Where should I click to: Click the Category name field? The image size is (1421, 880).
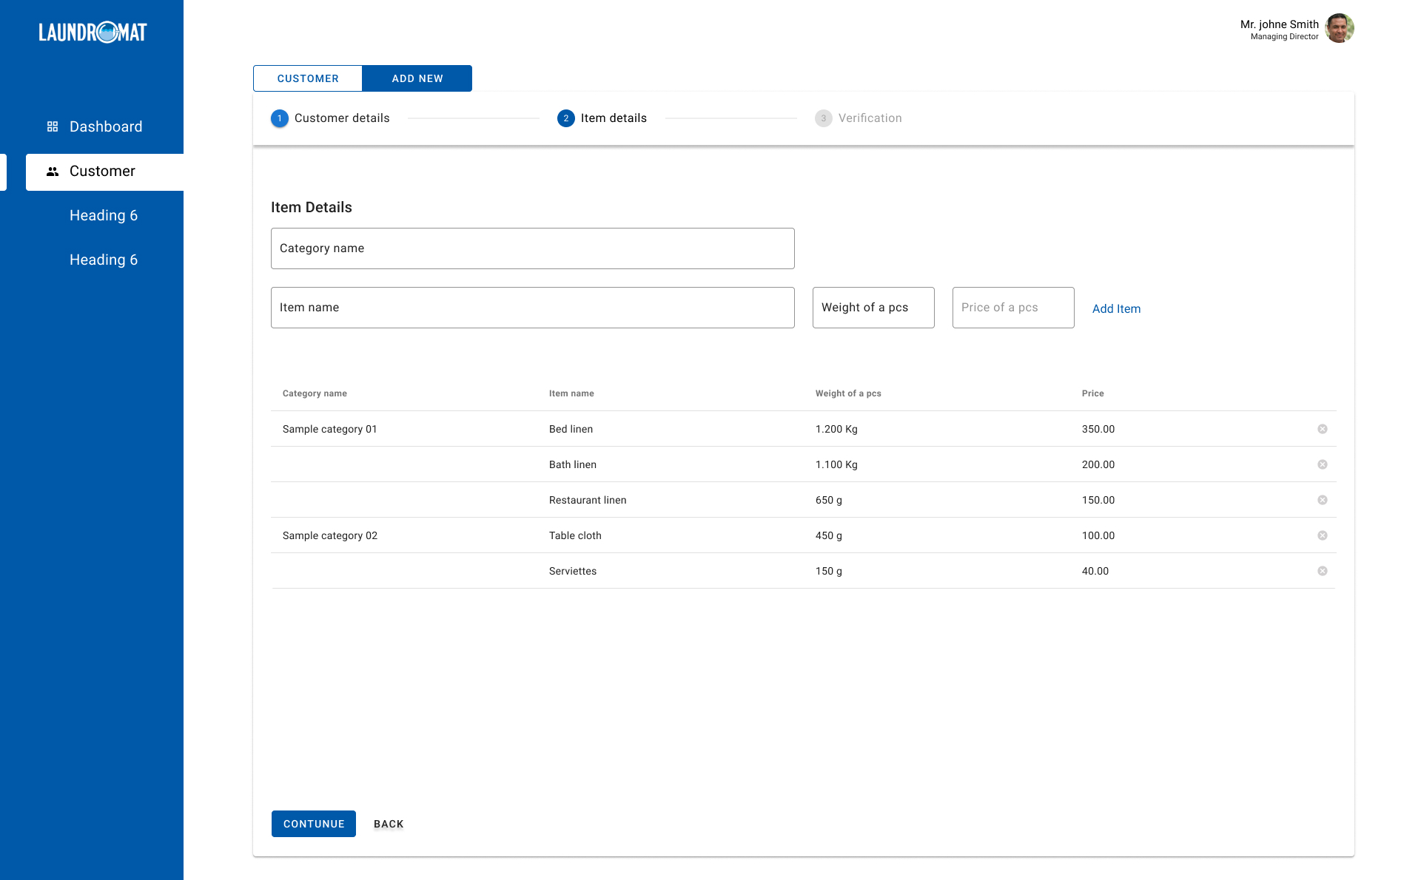(x=532, y=248)
